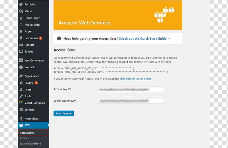Click the Pages sidebar icon
The height and width of the screenshot is (148, 228).
point(21,31)
